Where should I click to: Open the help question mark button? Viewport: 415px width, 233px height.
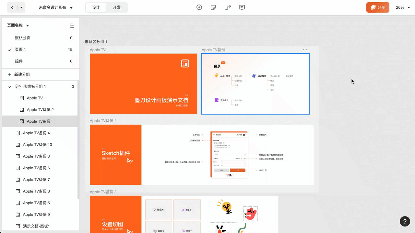[405, 221]
